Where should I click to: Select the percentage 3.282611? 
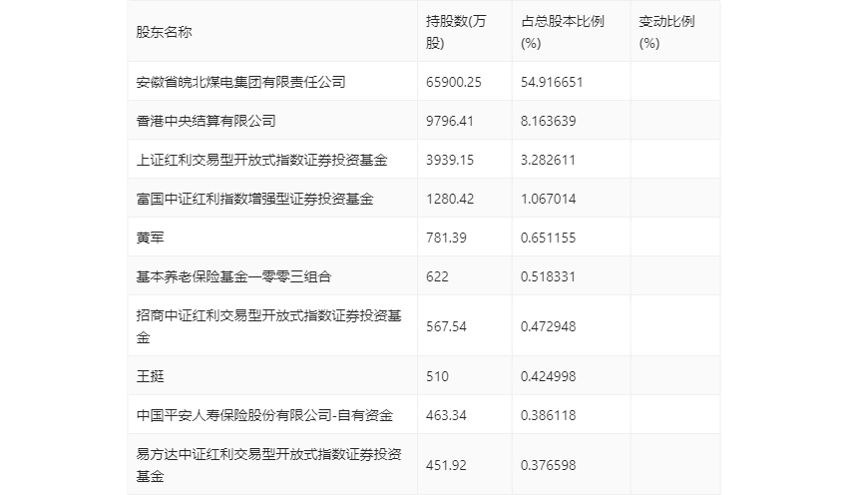548,160
